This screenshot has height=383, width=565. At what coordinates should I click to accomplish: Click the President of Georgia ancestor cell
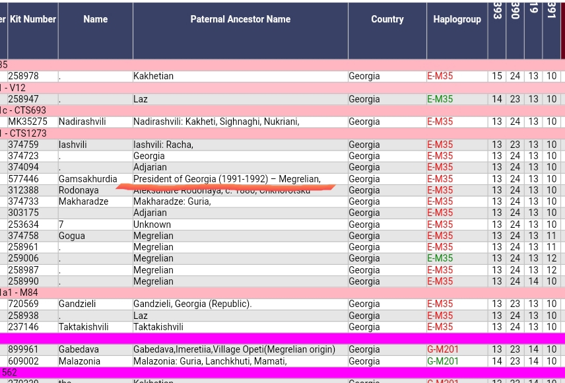click(226, 179)
